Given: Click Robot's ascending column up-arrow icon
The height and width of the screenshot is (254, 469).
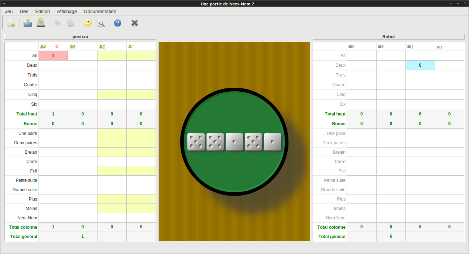Looking at the screenshot, I should [381, 47].
